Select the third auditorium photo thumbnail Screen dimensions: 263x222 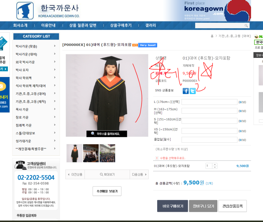coord(108,153)
